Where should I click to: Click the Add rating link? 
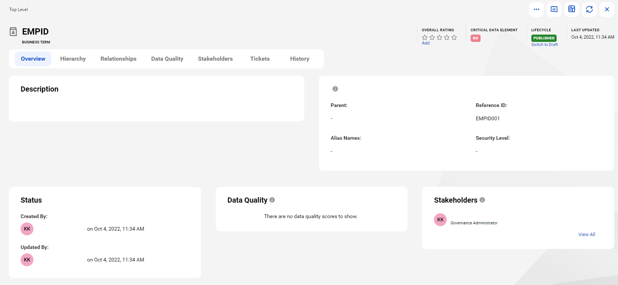tap(425, 43)
